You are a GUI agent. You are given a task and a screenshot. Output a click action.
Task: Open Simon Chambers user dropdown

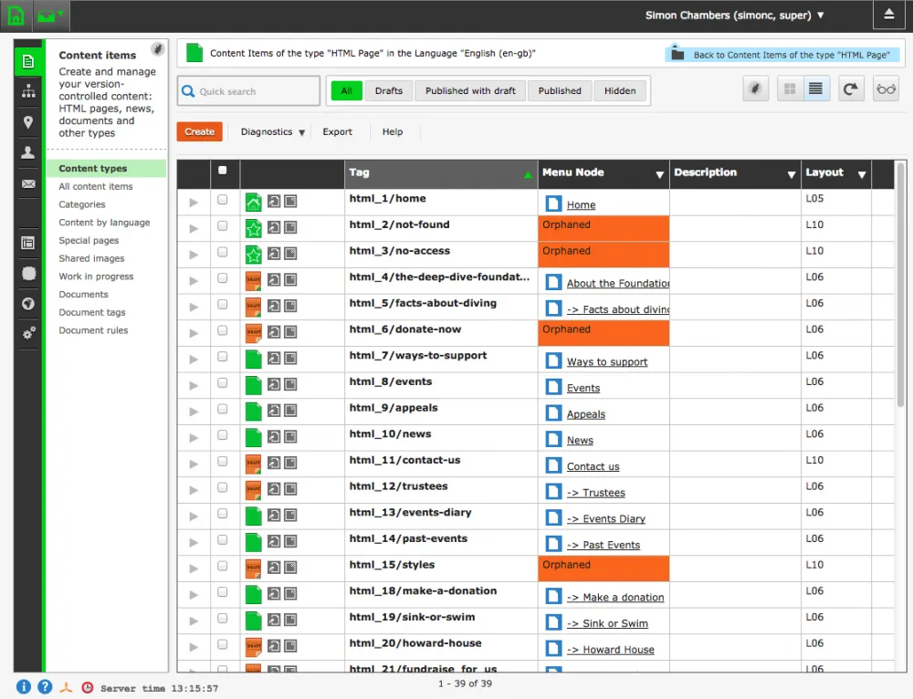click(x=734, y=16)
